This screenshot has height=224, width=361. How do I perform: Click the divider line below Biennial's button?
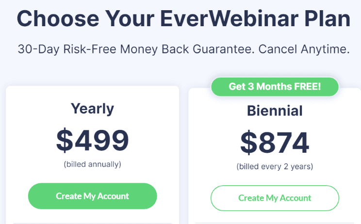click(275, 223)
